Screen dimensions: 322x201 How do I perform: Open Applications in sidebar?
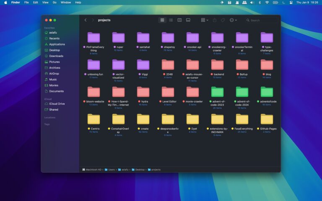(57, 44)
